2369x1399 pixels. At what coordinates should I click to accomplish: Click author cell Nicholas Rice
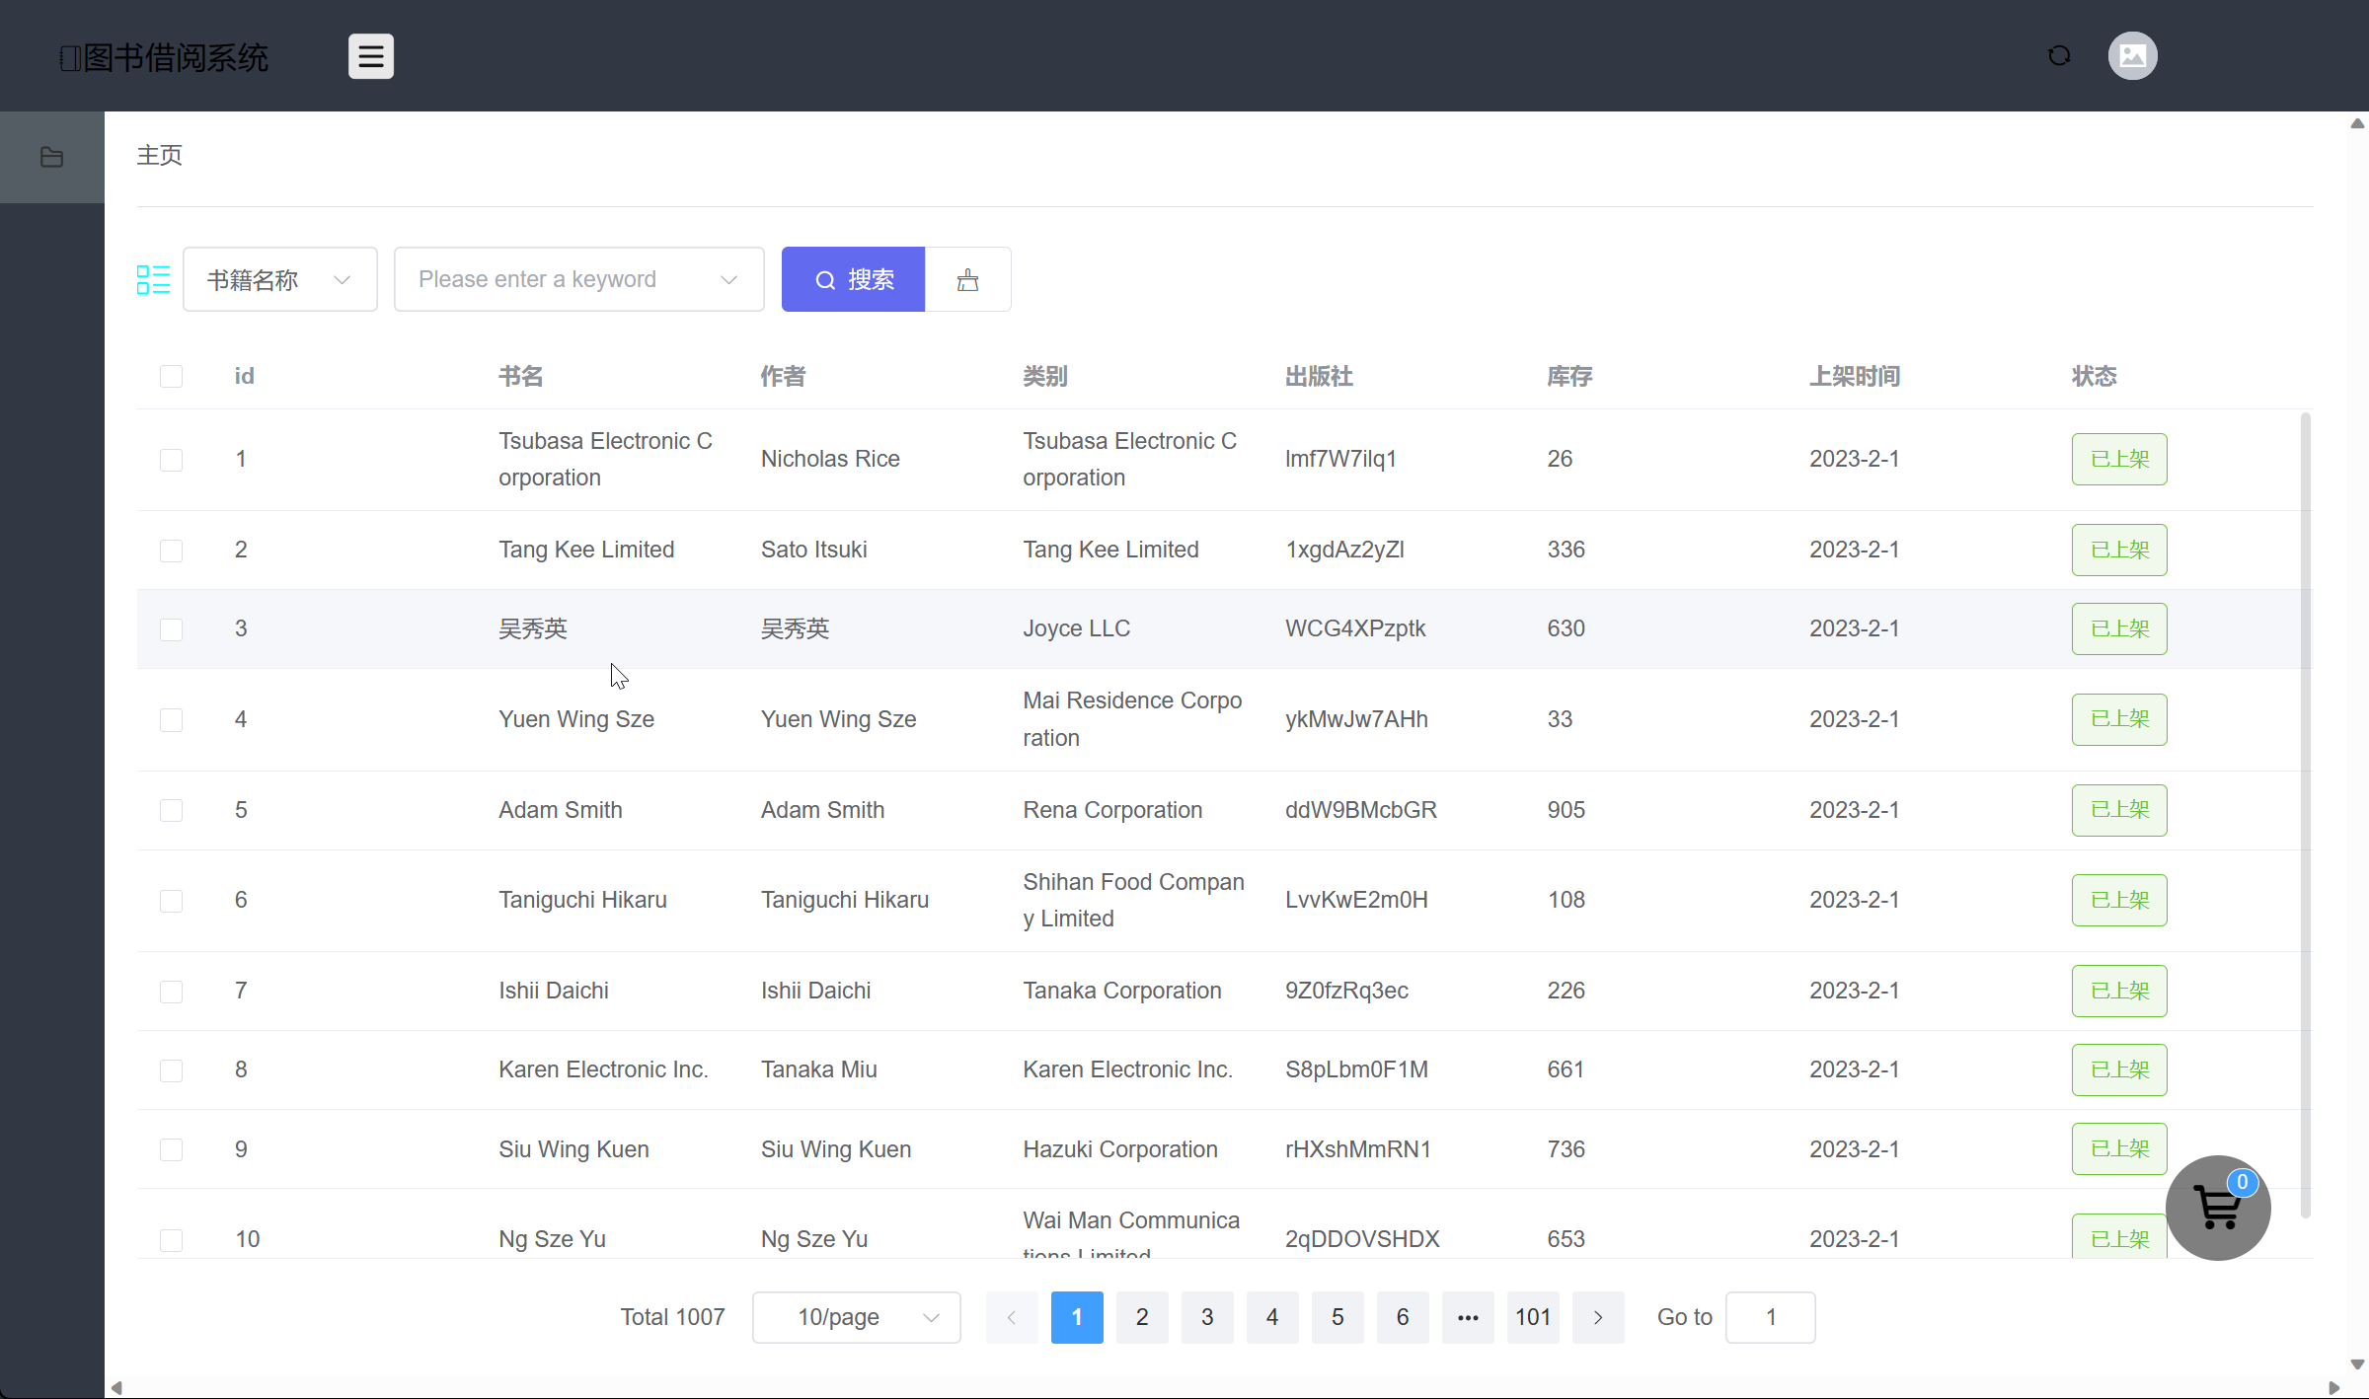[x=830, y=459]
